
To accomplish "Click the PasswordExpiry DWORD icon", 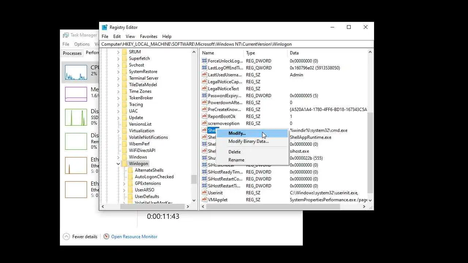I will click(x=204, y=96).
